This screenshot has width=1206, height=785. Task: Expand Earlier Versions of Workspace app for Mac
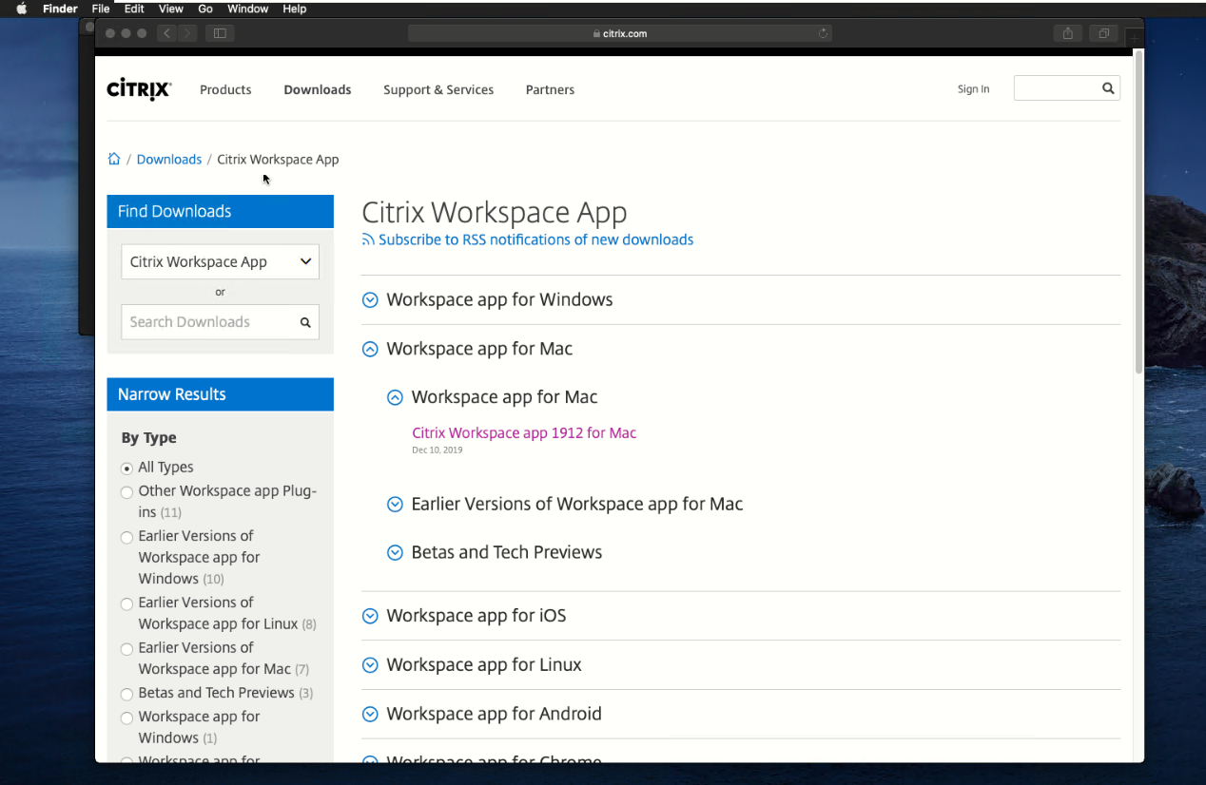coord(395,505)
